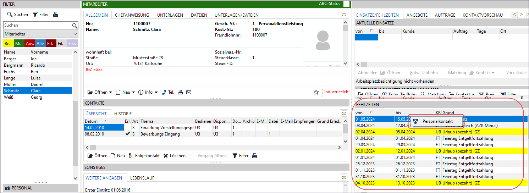Click the magnifier icon inside Suchen field
The image size is (529, 193).
tap(75, 26)
